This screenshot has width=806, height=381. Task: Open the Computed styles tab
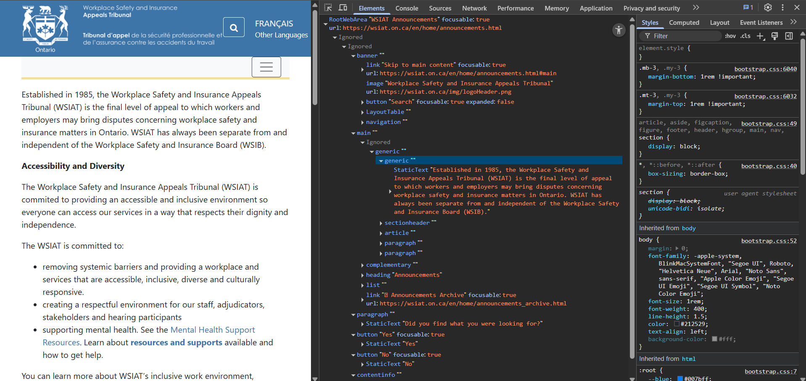684,22
